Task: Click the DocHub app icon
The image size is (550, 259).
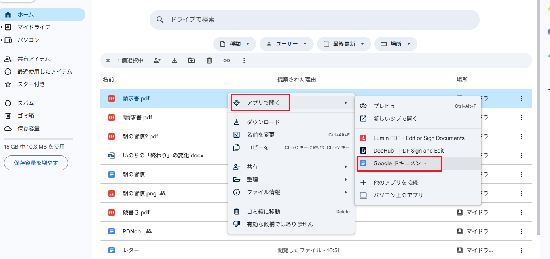Action: 363,151
